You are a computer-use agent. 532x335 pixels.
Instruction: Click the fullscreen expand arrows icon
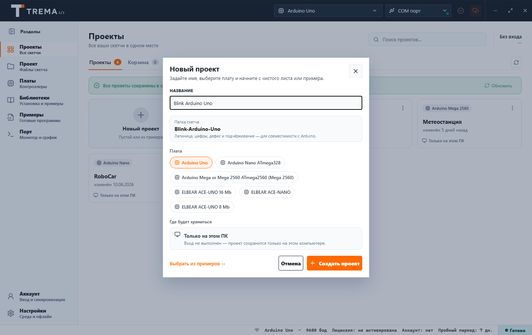pyautogui.click(x=510, y=11)
